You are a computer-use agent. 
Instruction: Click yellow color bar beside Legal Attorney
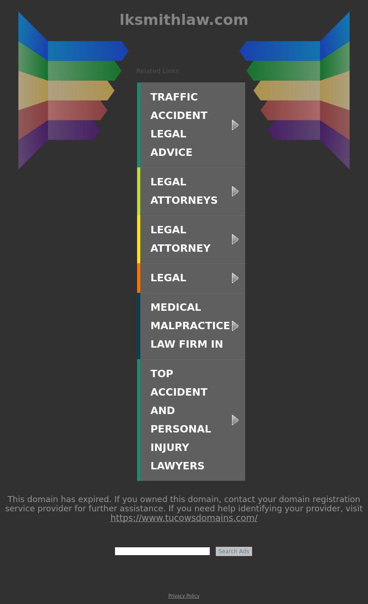coord(139,239)
